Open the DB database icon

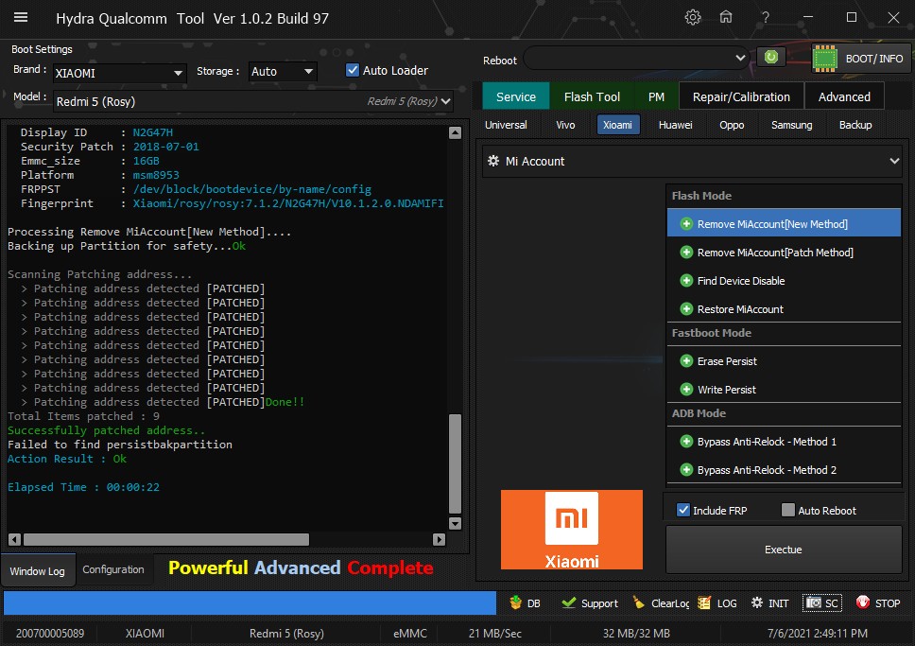(x=515, y=602)
